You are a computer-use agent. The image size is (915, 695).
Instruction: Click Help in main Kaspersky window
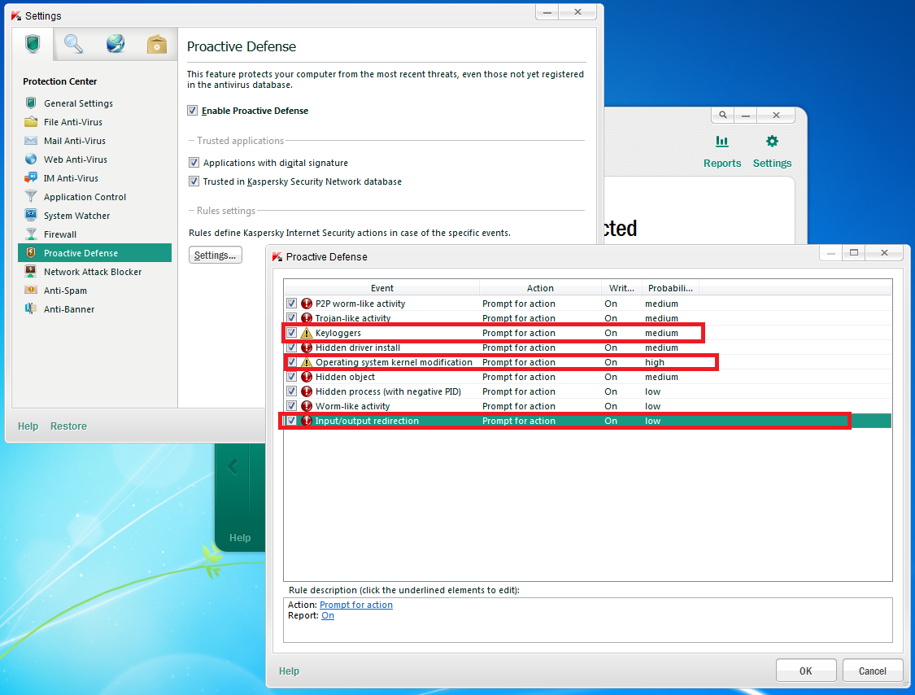[240, 538]
